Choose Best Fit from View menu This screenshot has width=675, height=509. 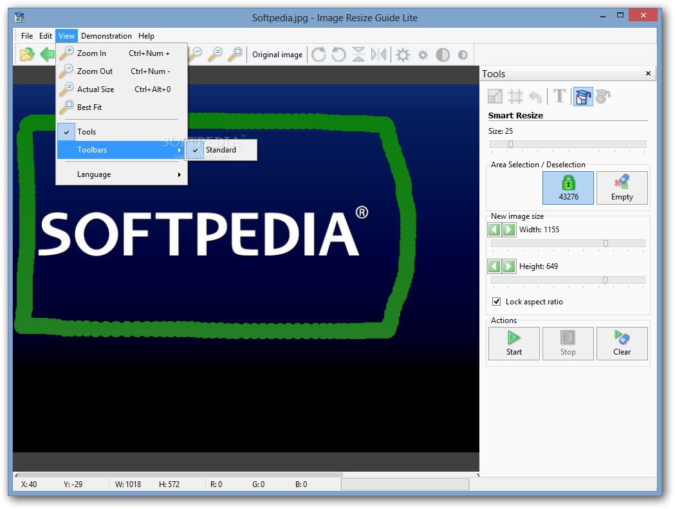[x=122, y=107]
